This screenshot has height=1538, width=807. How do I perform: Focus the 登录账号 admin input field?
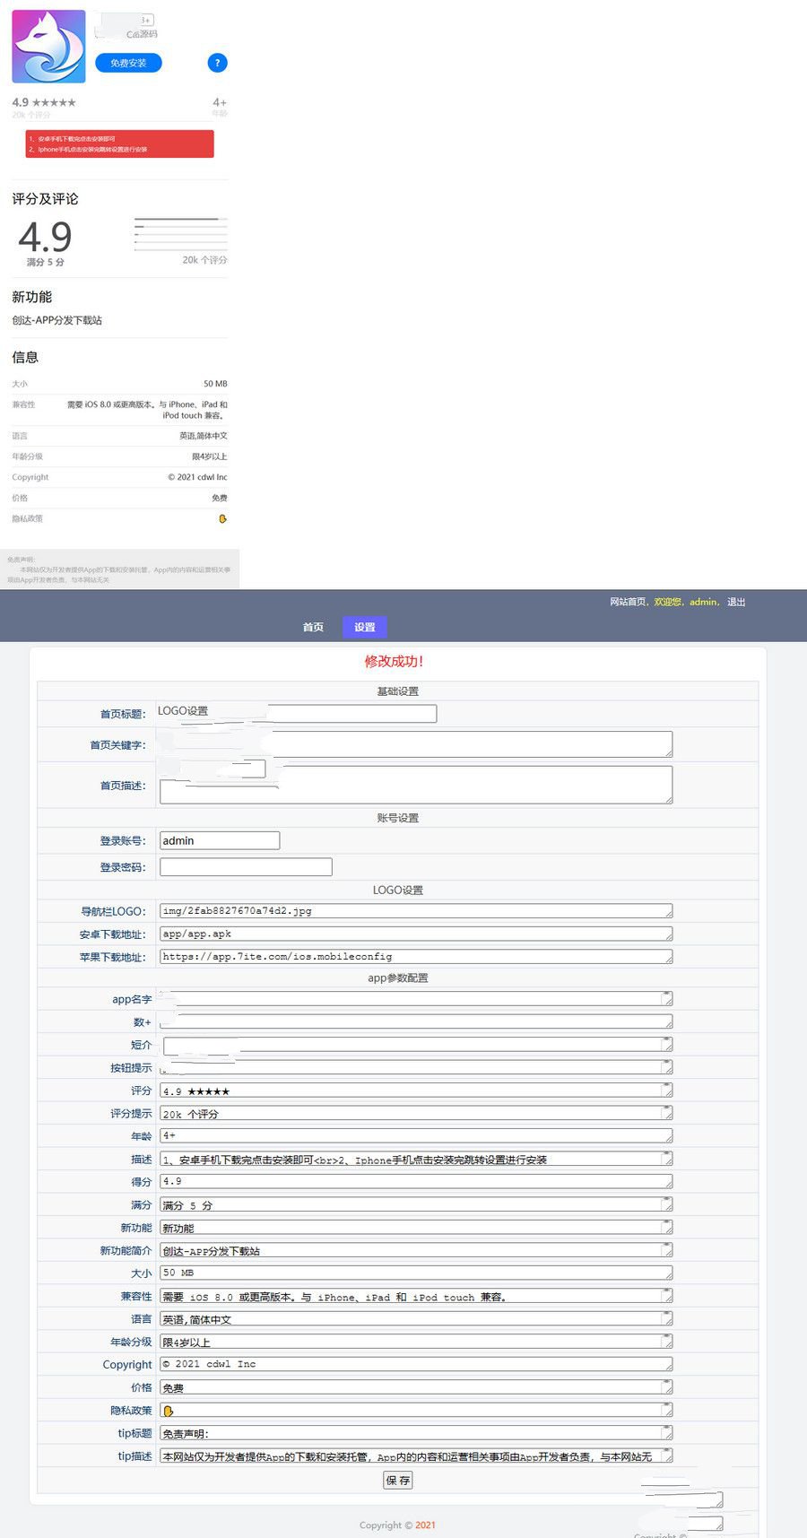coord(220,840)
